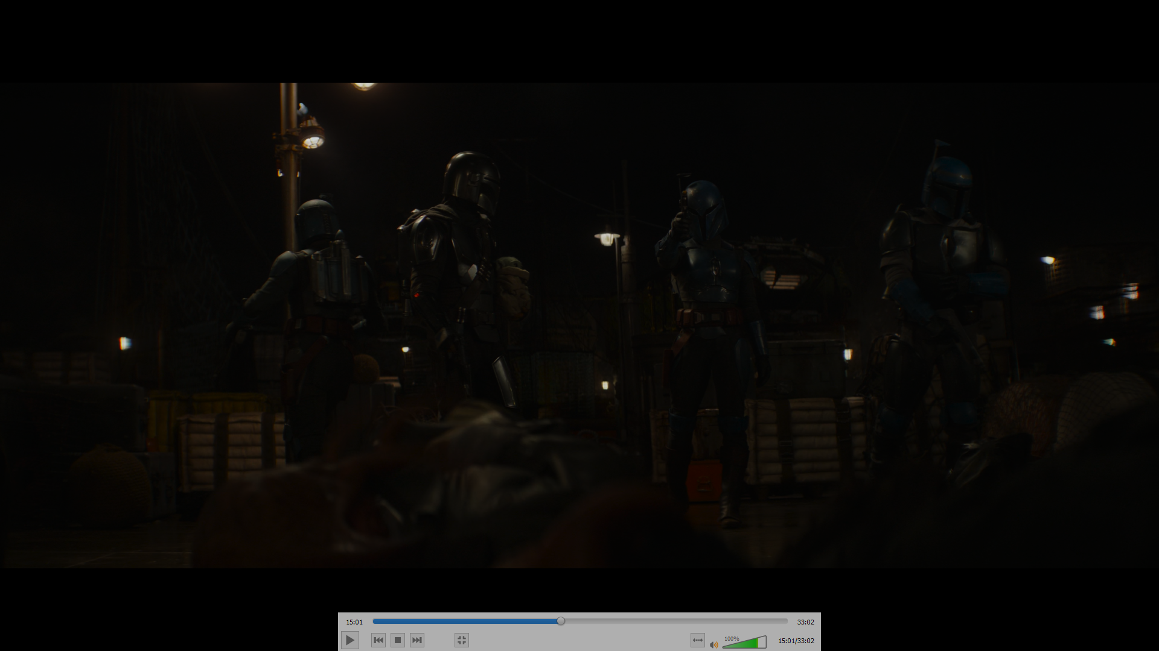Stop the video playback

click(x=398, y=640)
